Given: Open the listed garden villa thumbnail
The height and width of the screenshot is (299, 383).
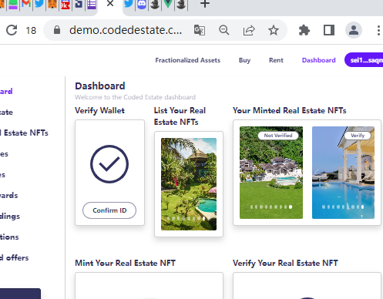Looking at the screenshot, I should tap(189, 184).
